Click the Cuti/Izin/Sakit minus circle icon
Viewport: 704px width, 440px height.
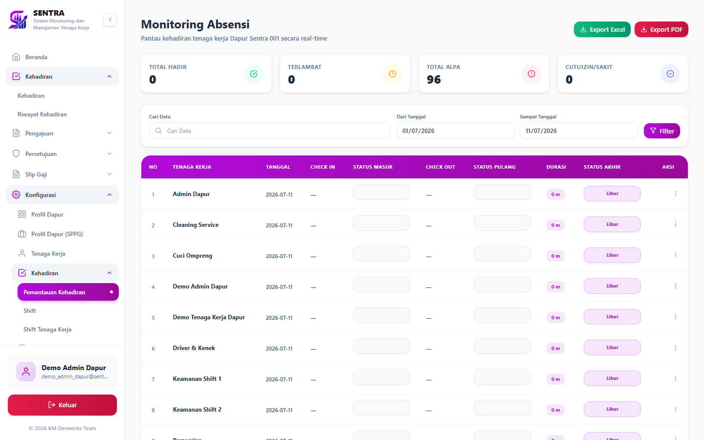pyautogui.click(x=670, y=74)
